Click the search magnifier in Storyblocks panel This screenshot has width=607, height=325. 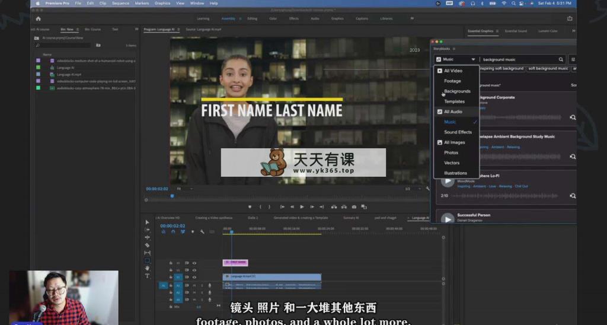561,59
